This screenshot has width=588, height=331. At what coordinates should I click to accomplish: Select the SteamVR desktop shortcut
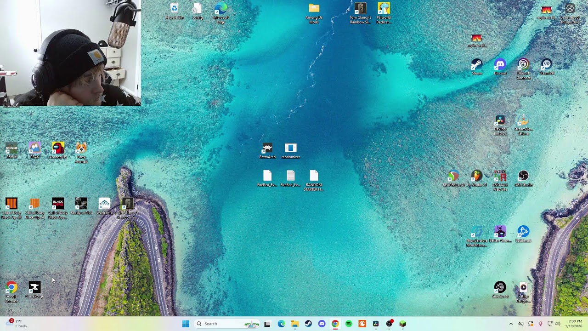[x=547, y=67]
